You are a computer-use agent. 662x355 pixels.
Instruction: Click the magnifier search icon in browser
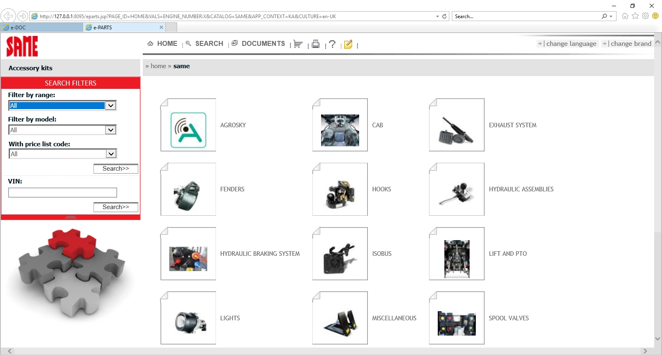click(604, 17)
